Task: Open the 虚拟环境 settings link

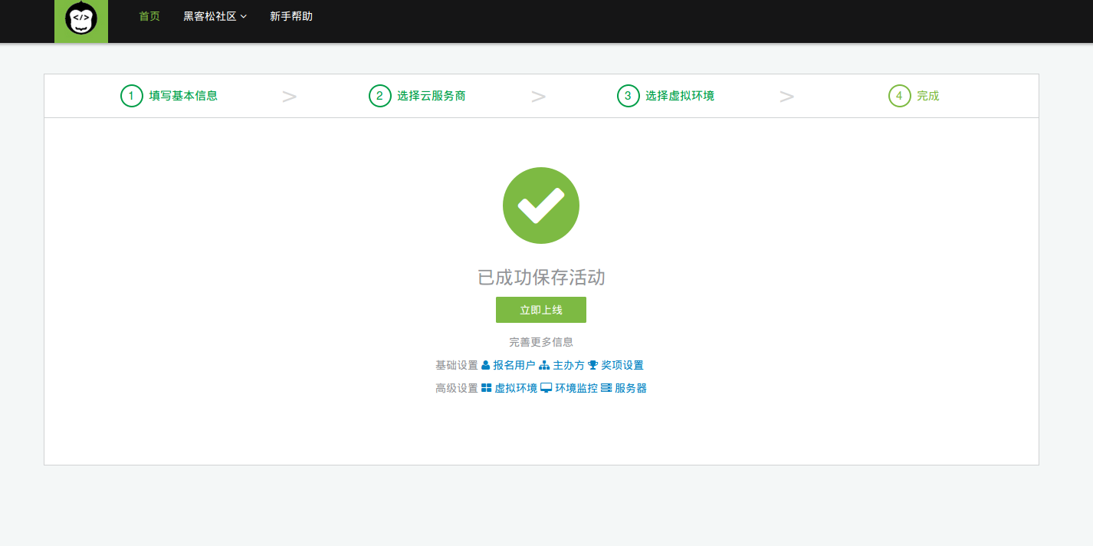Action: coord(516,389)
